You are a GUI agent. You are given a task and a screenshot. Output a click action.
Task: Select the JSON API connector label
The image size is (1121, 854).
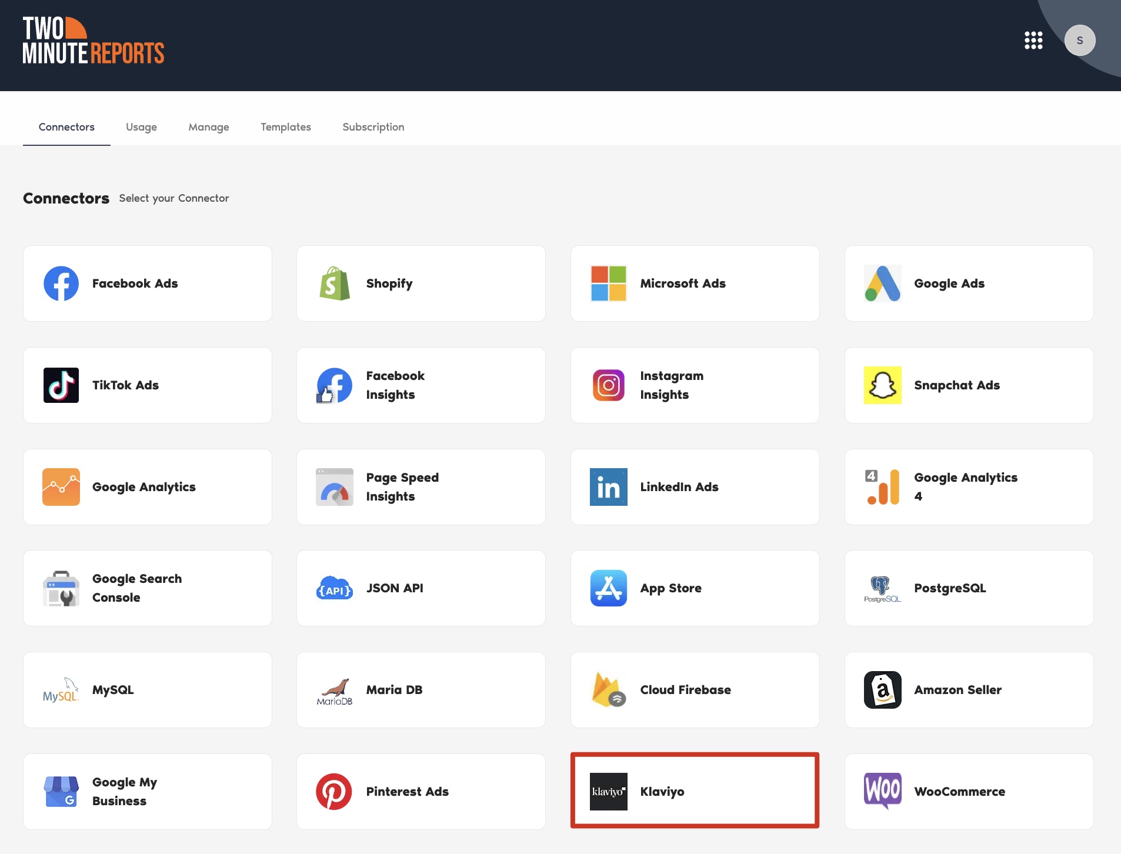click(395, 588)
